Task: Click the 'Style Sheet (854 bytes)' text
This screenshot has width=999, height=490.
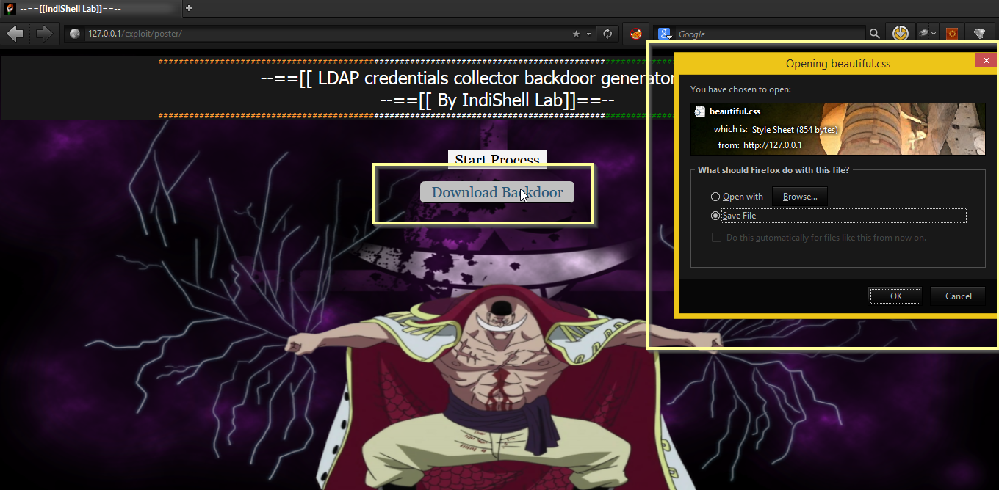Action: point(795,129)
